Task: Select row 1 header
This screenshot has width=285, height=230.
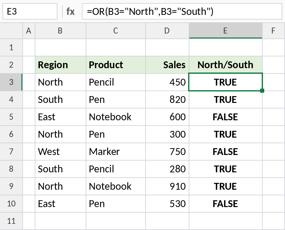Action: click(x=11, y=47)
